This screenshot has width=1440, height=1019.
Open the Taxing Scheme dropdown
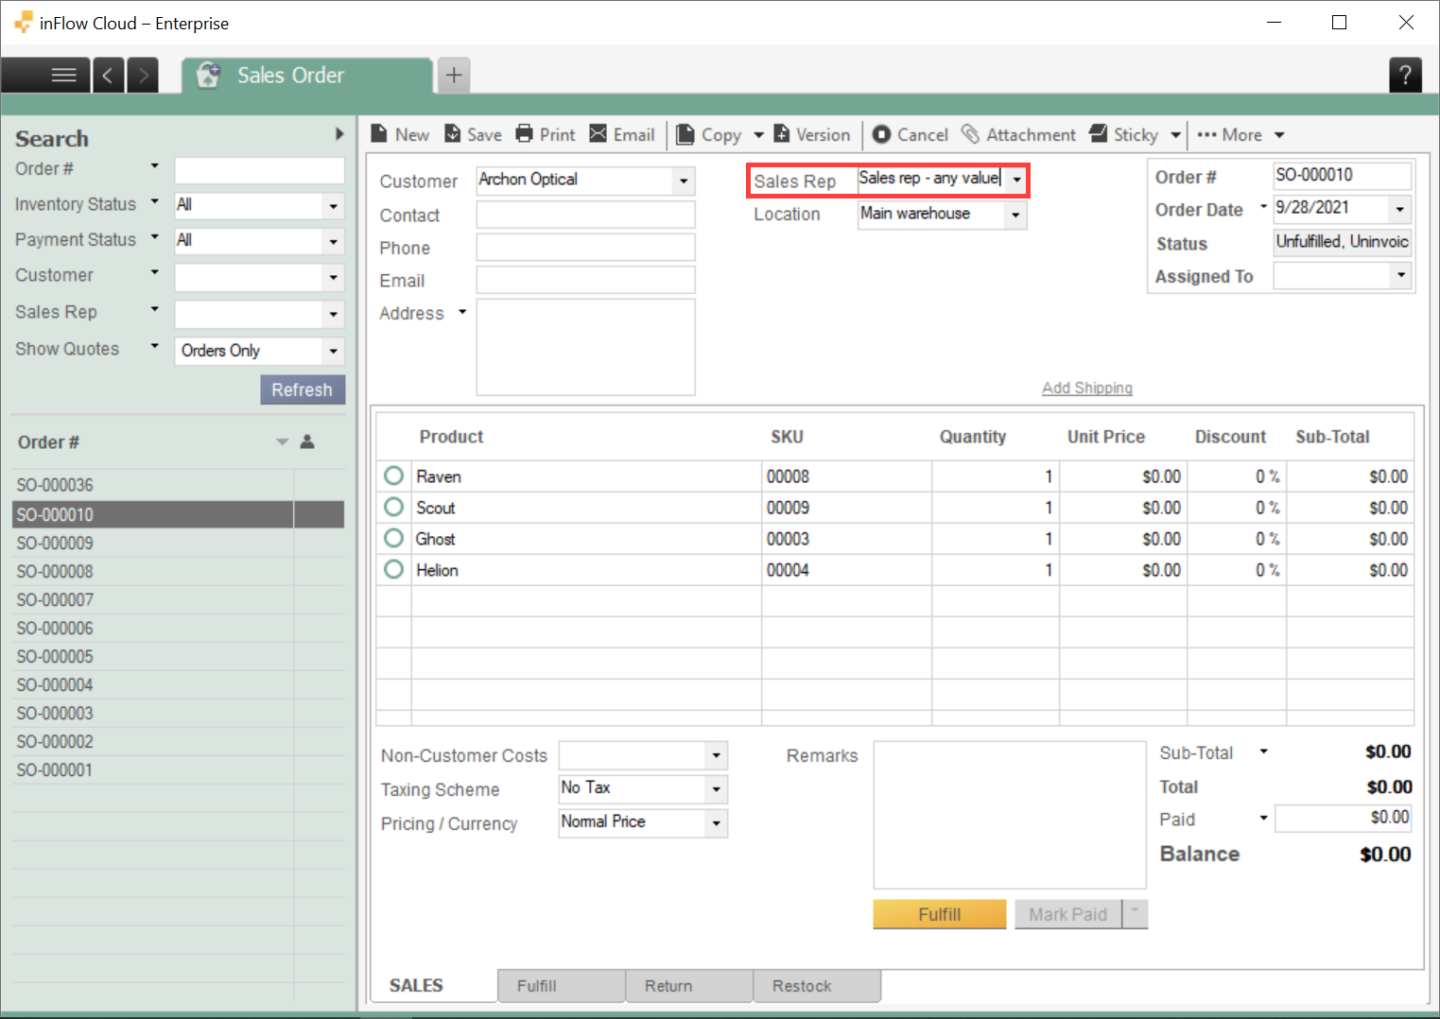point(718,788)
